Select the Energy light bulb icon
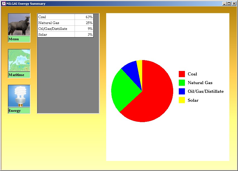Image resolution: width=238 pixels, height=171 pixels. coord(19,96)
